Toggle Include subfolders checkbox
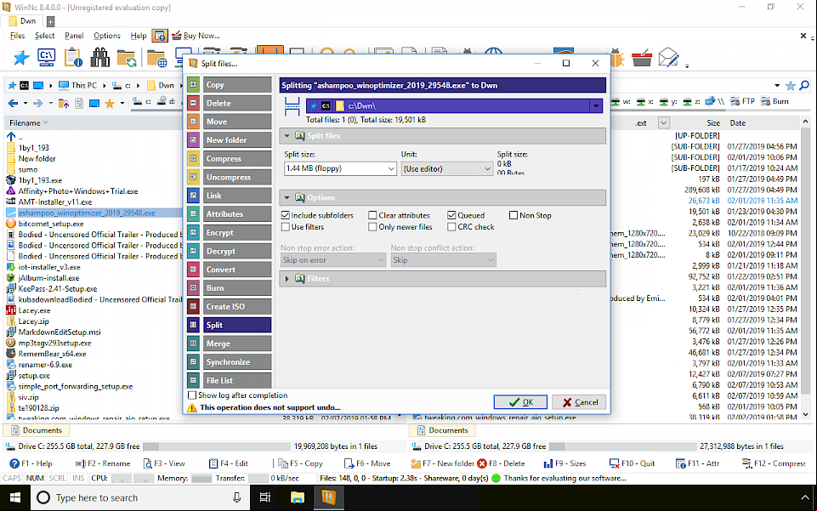 click(285, 215)
